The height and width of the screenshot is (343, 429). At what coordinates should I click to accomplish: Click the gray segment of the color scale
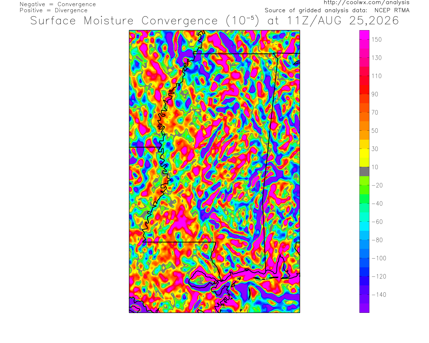[x=364, y=171]
